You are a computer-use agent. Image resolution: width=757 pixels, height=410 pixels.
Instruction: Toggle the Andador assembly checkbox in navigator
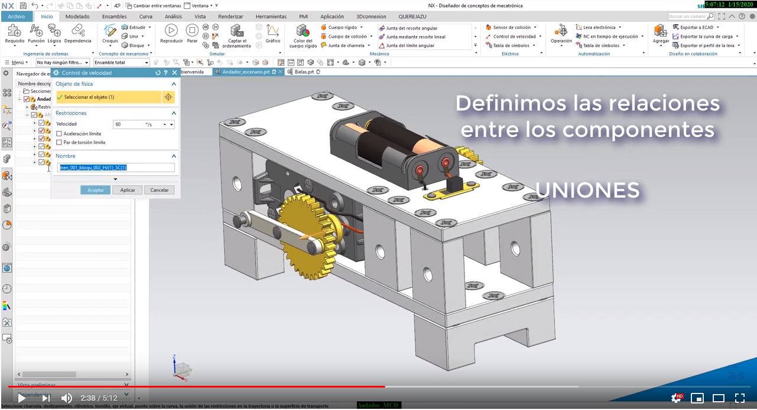coord(27,99)
